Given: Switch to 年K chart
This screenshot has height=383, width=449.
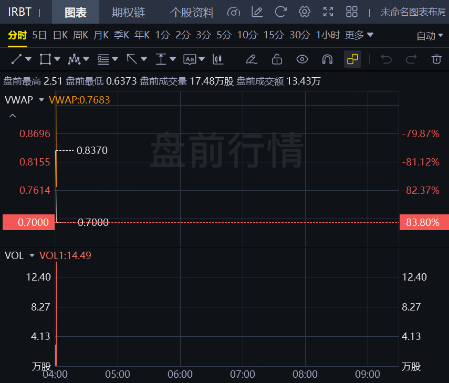Looking at the screenshot, I should point(142,35).
